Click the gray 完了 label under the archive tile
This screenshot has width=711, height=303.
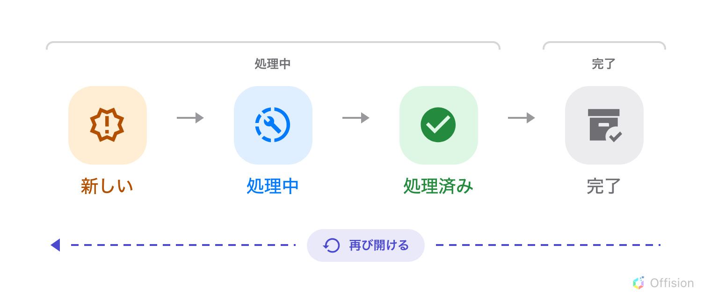[604, 186]
